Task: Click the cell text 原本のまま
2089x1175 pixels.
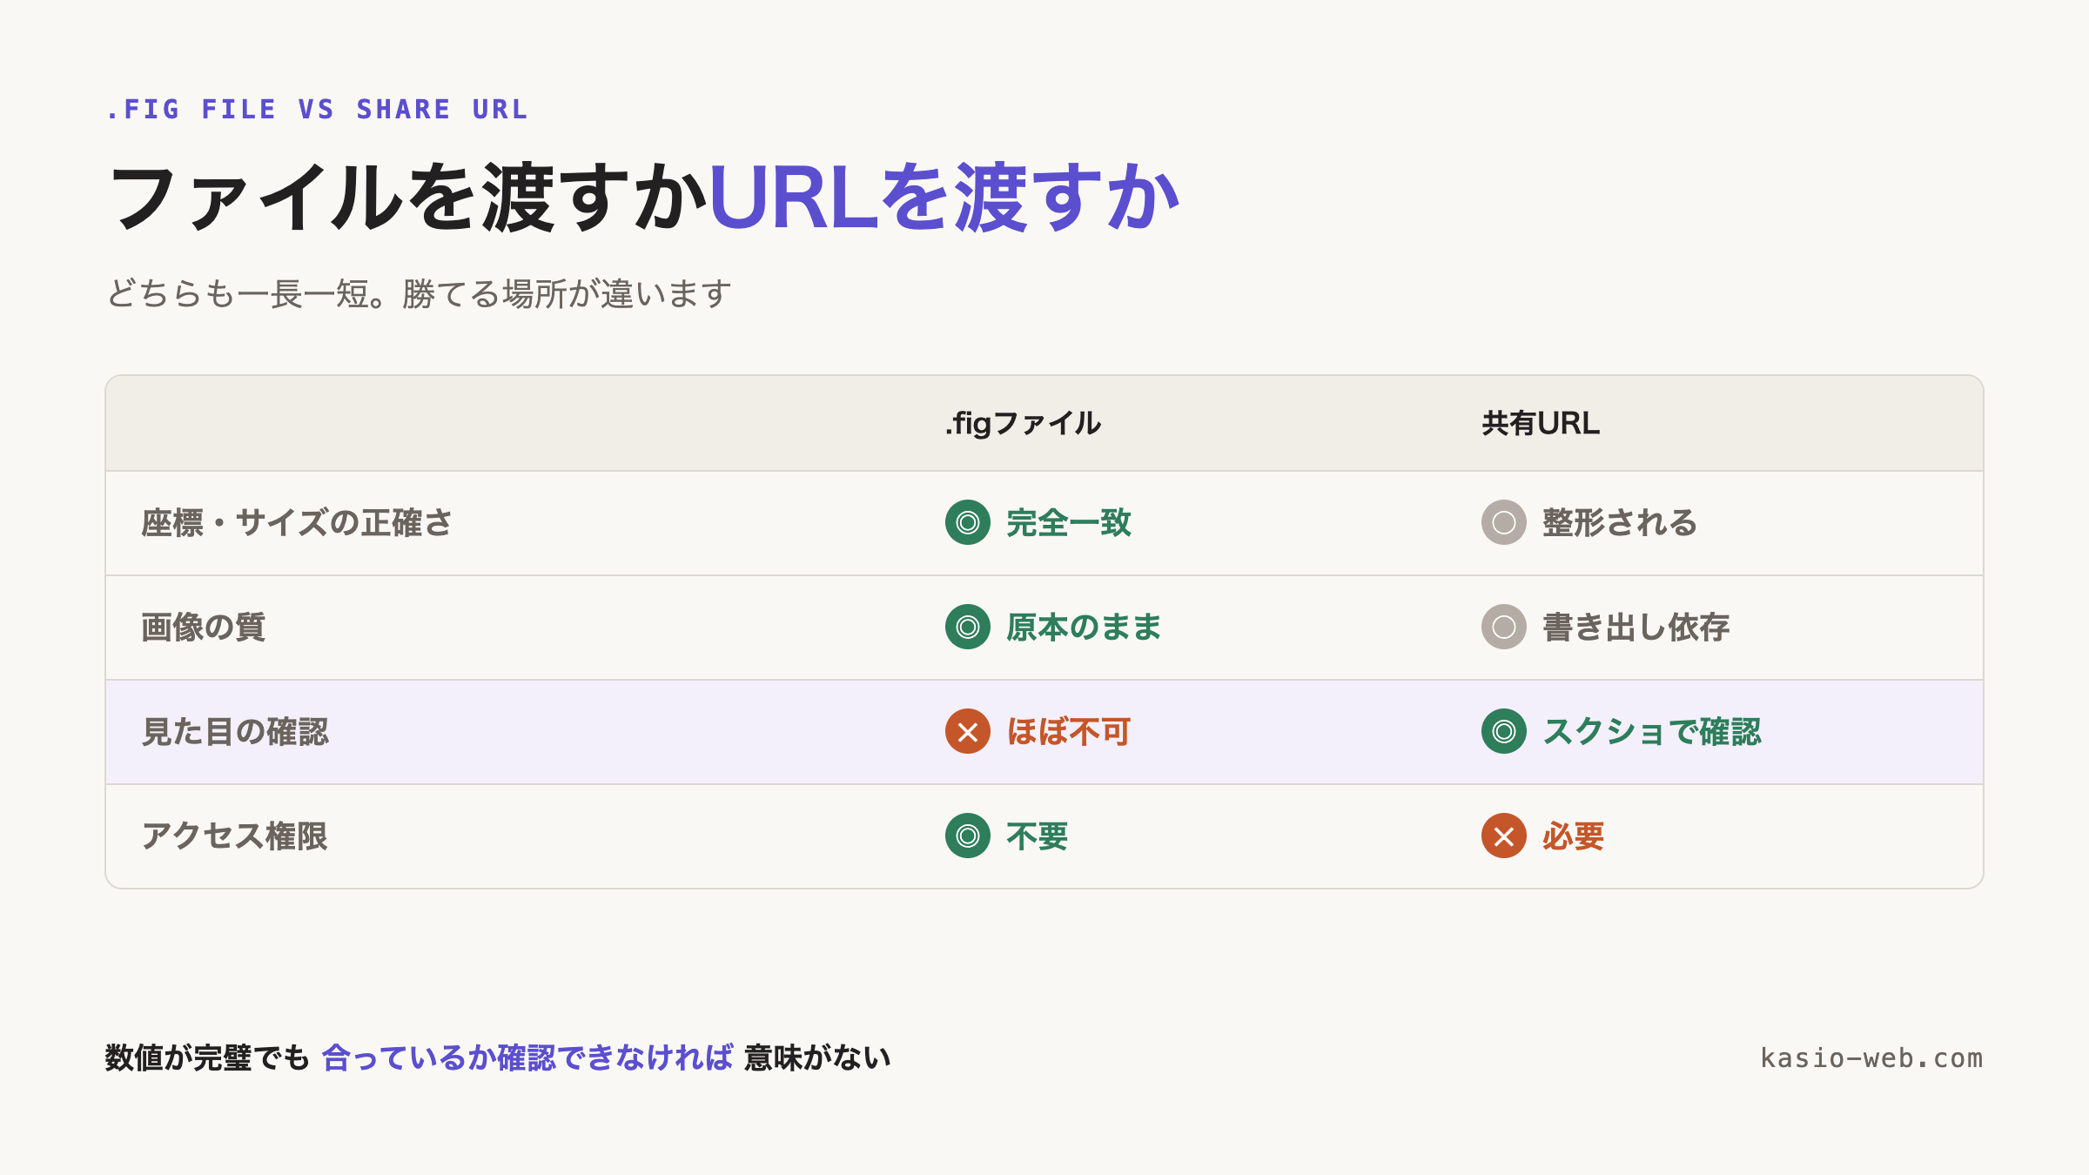Action: point(1084,627)
